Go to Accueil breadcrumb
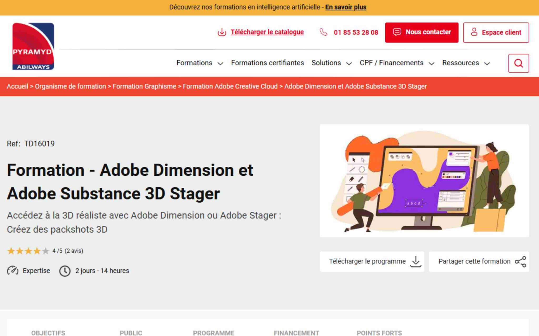Screen dimensions: 539x336 pyautogui.click(x=17, y=86)
